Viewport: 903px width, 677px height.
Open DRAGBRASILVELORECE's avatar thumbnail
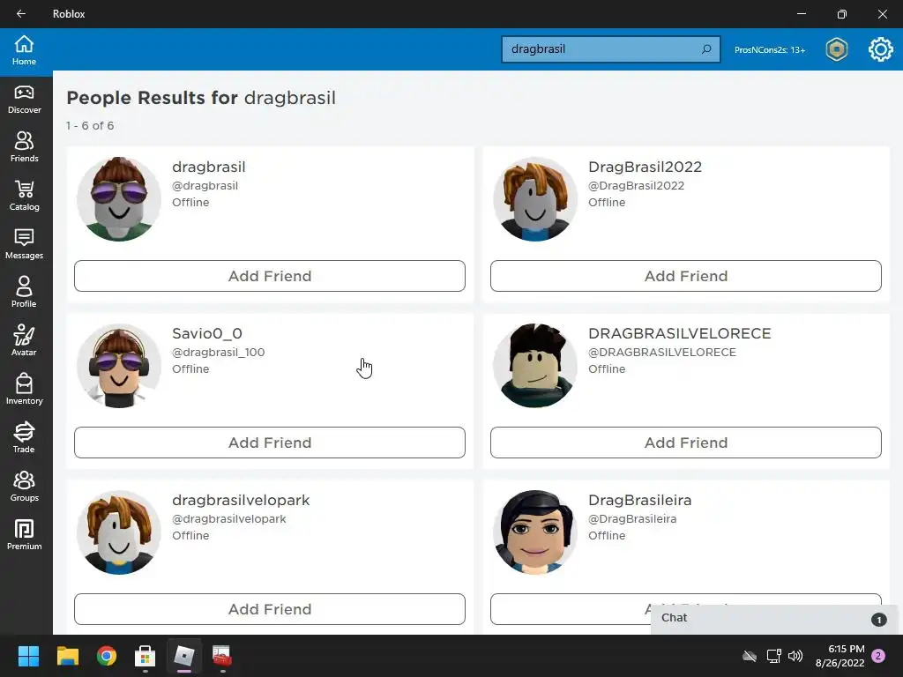tap(535, 366)
